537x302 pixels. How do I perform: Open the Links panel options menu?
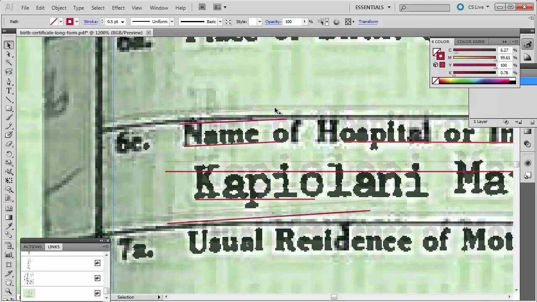click(106, 247)
